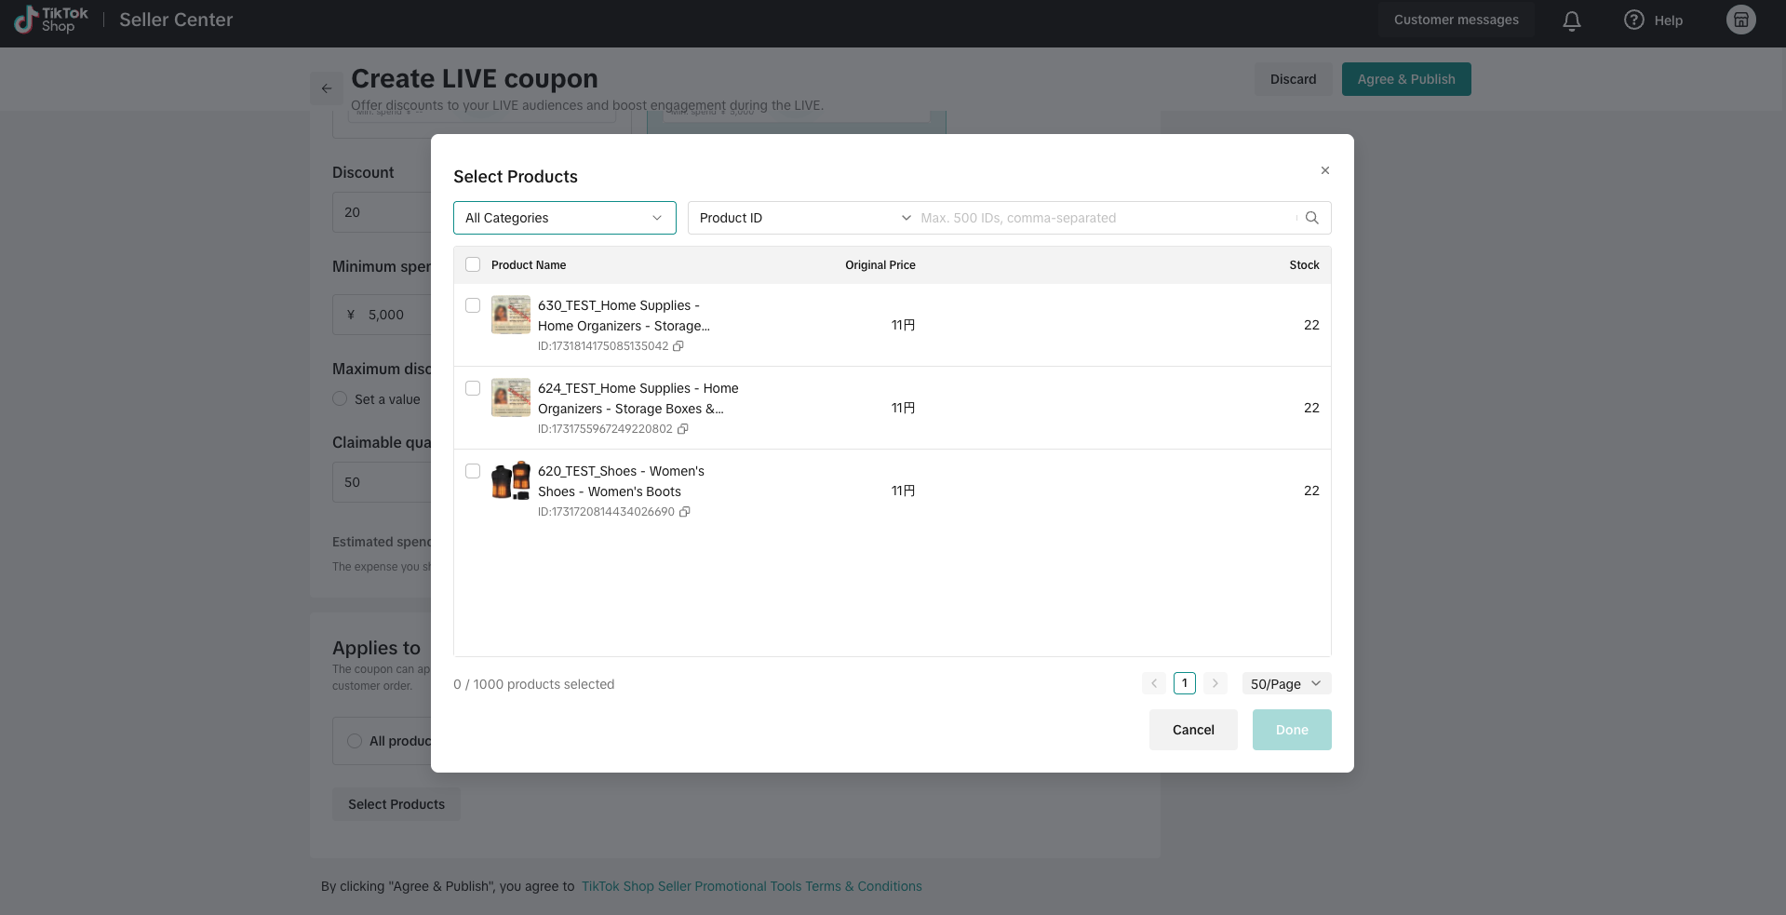Viewport: 1786px width, 915px height.
Task: Click the search magnifier icon
Action: [1312, 218]
